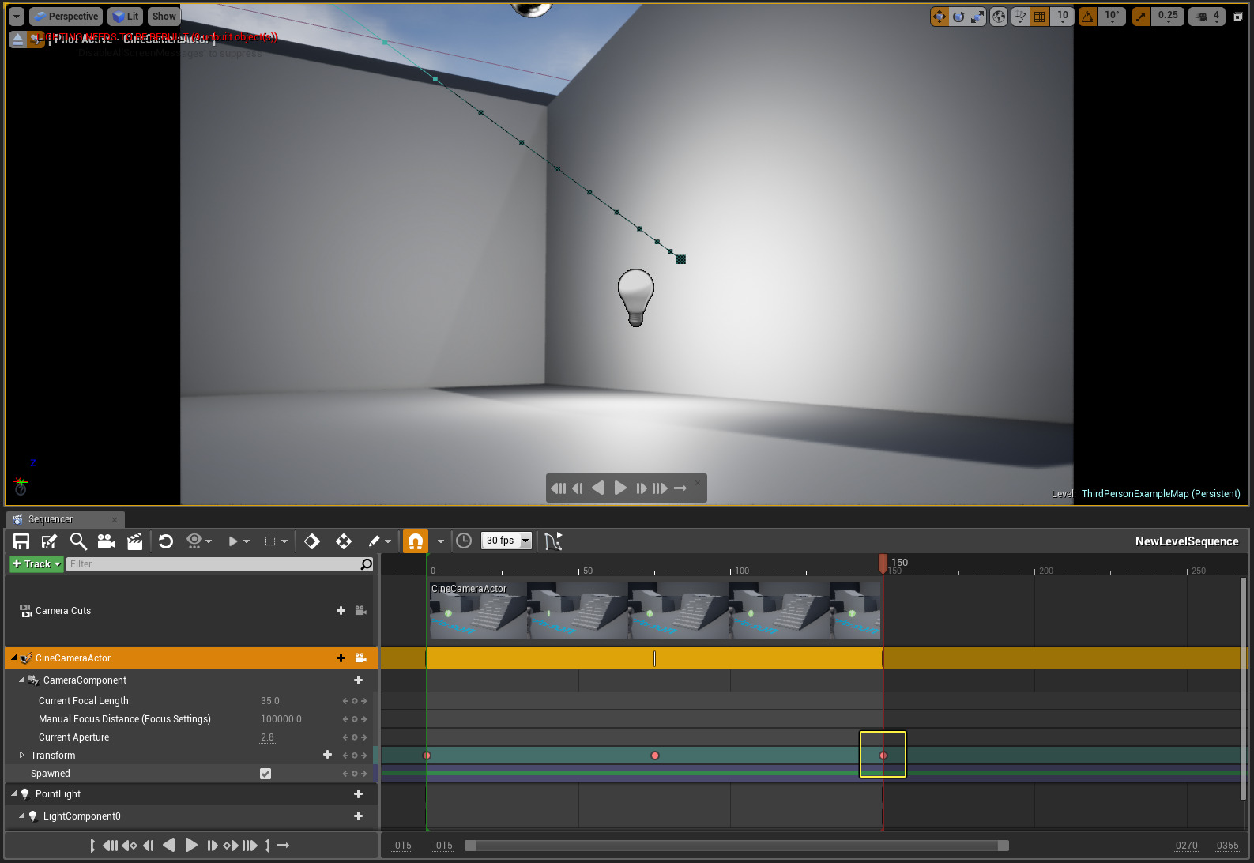Toggle rotation angle snapping
Screen dimensions: 1254x863
pos(1088,17)
